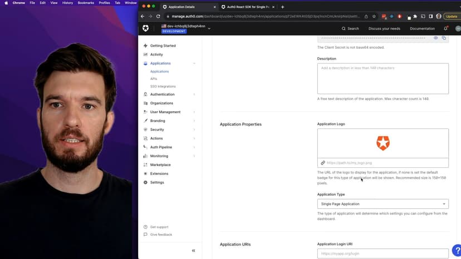
Task: Collapse the sidebar with double-chevron icon
Action: point(193,251)
